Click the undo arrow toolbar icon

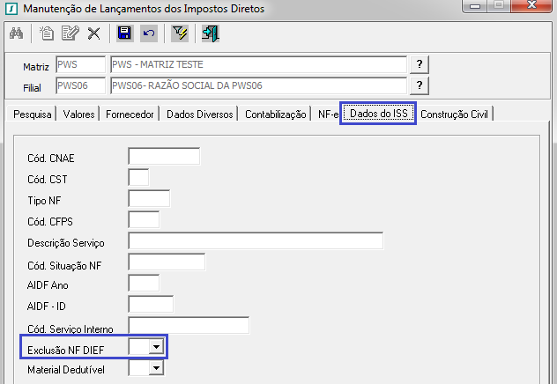[x=149, y=33]
